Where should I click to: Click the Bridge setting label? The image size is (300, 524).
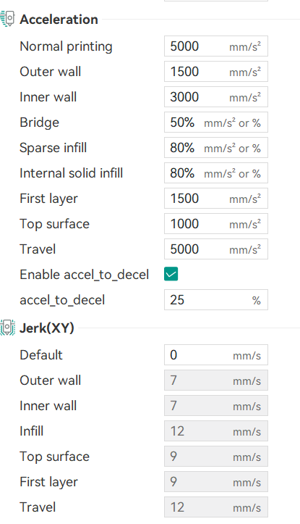pyautogui.click(x=39, y=122)
